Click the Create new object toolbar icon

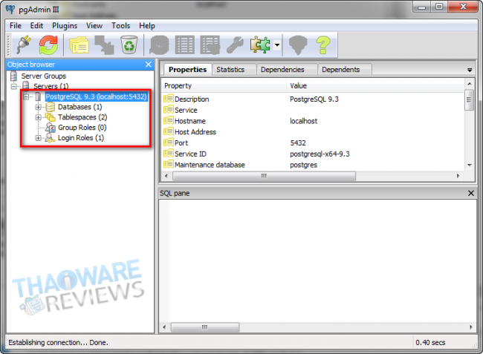pyautogui.click(x=104, y=45)
